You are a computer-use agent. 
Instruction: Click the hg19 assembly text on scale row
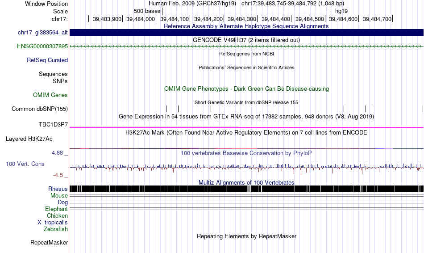click(341, 11)
